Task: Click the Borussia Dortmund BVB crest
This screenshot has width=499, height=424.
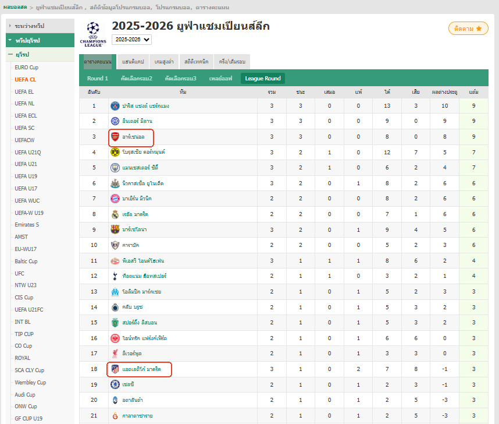Action: click(115, 152)
